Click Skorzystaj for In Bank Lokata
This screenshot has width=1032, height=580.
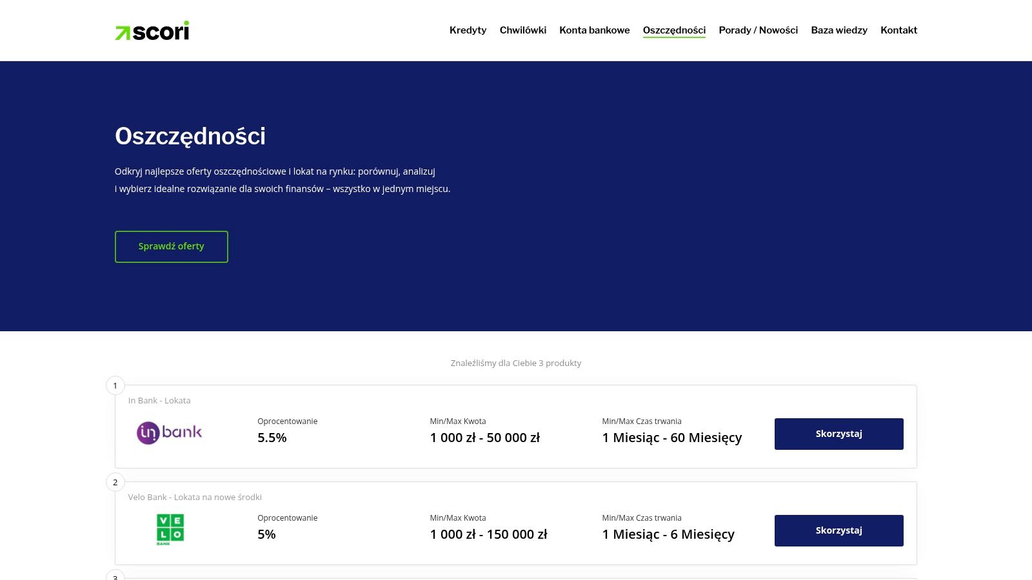click(838, 434)
